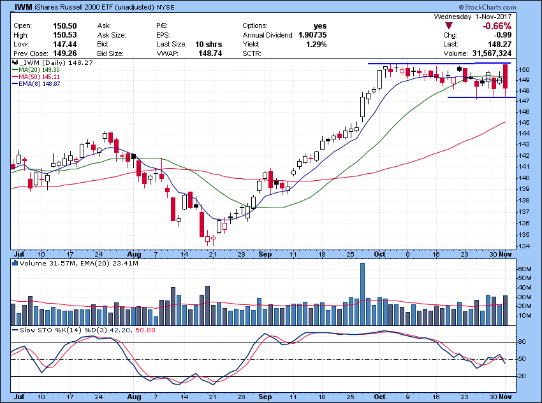The width and height of the screenshot is (542, 403).
Task: Click the 80 stochastic axis label
Action: point(522,342)
